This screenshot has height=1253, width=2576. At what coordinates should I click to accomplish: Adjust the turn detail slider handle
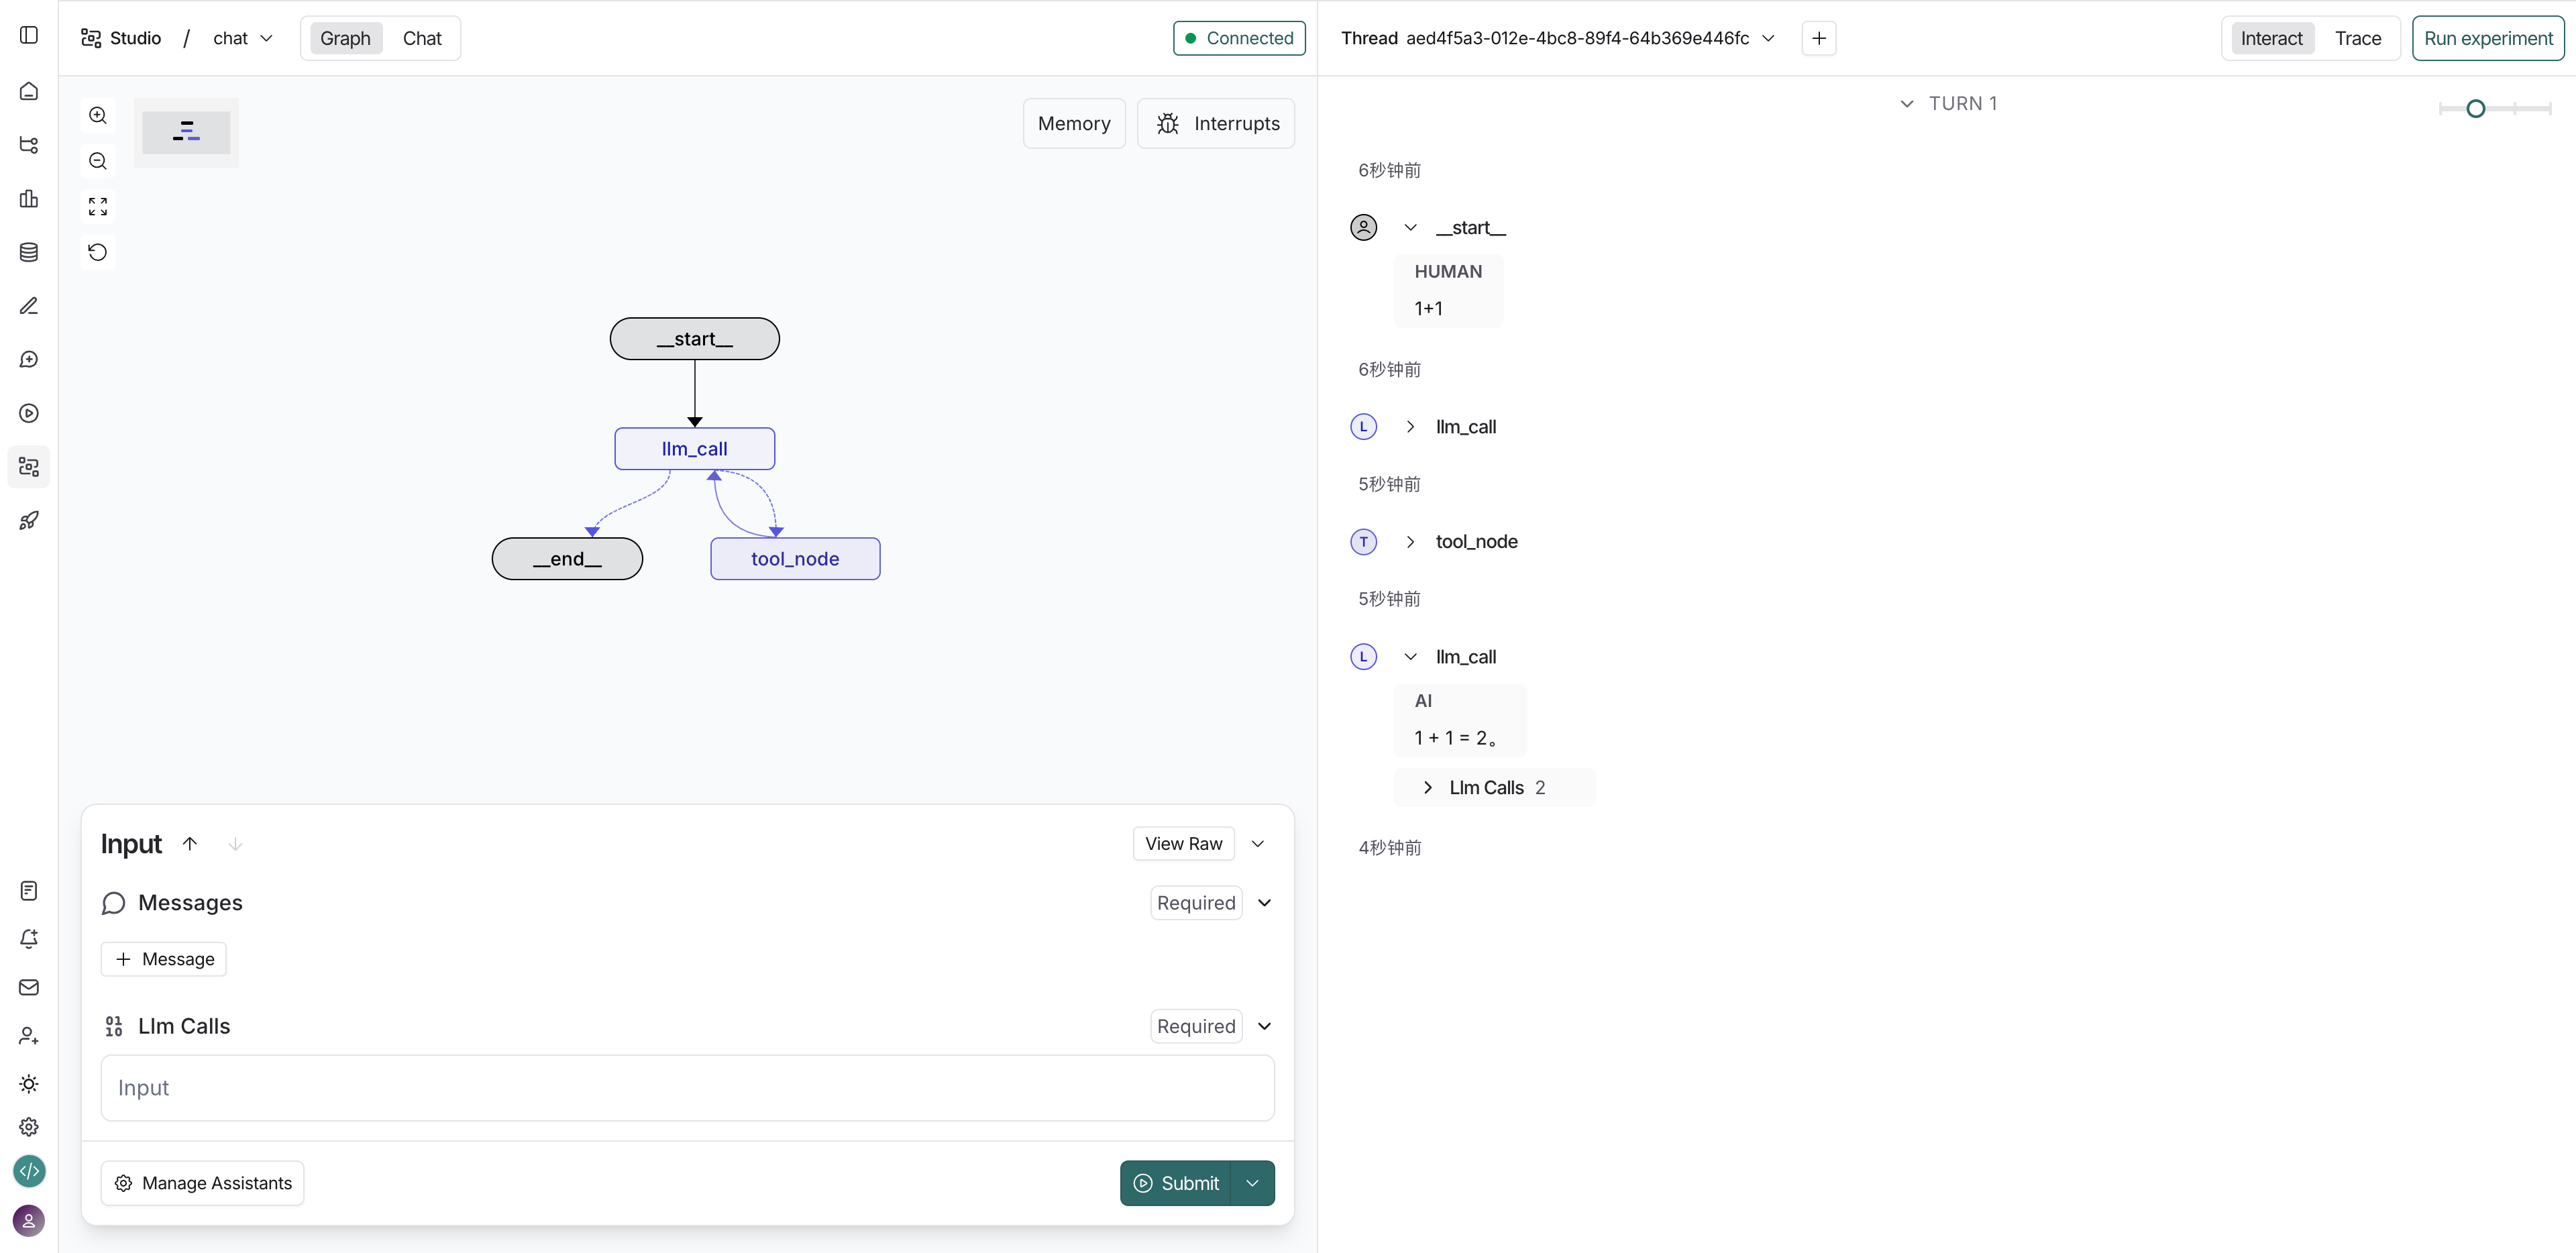tap(2475, 108)
